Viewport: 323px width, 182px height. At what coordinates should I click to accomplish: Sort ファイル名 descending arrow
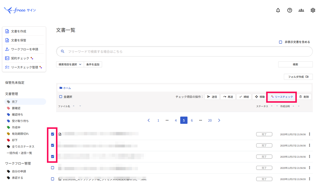coord(80,106)
